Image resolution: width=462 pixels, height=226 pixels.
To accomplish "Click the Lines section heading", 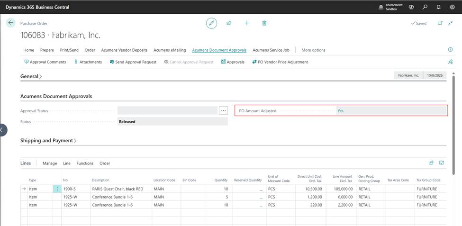I will 26,163.
